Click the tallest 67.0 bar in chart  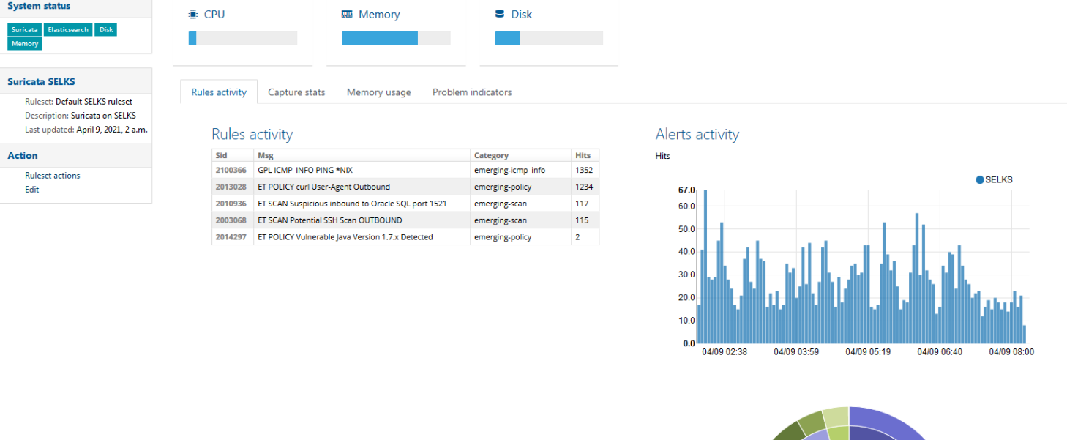[x=705, y=266]
